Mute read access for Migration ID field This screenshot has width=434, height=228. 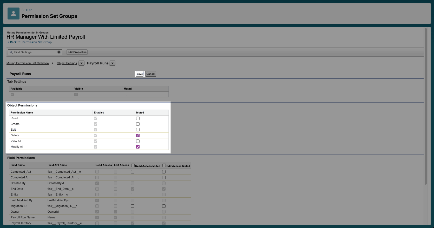[133, 206]
